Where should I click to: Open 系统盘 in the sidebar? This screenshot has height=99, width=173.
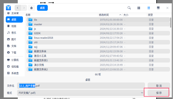pyautogui.click(x=14, y=73)
